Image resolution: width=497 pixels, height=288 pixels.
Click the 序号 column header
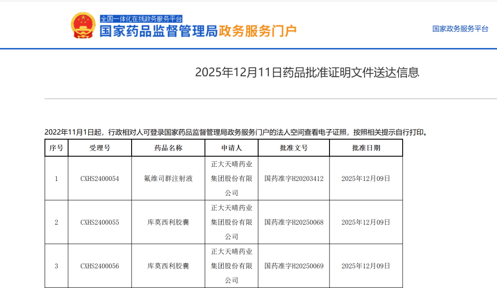click(56, 147)
